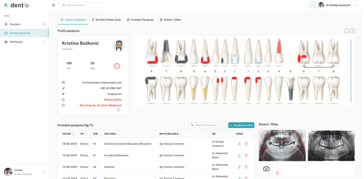Click phone icon in patient contact info
The image size is (364, 179).
tap(64, 88)
